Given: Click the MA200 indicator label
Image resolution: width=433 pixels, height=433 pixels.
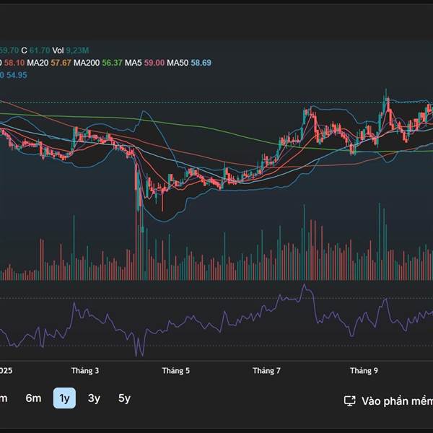Looking at the screenshot, I should [x=87, y=63].
